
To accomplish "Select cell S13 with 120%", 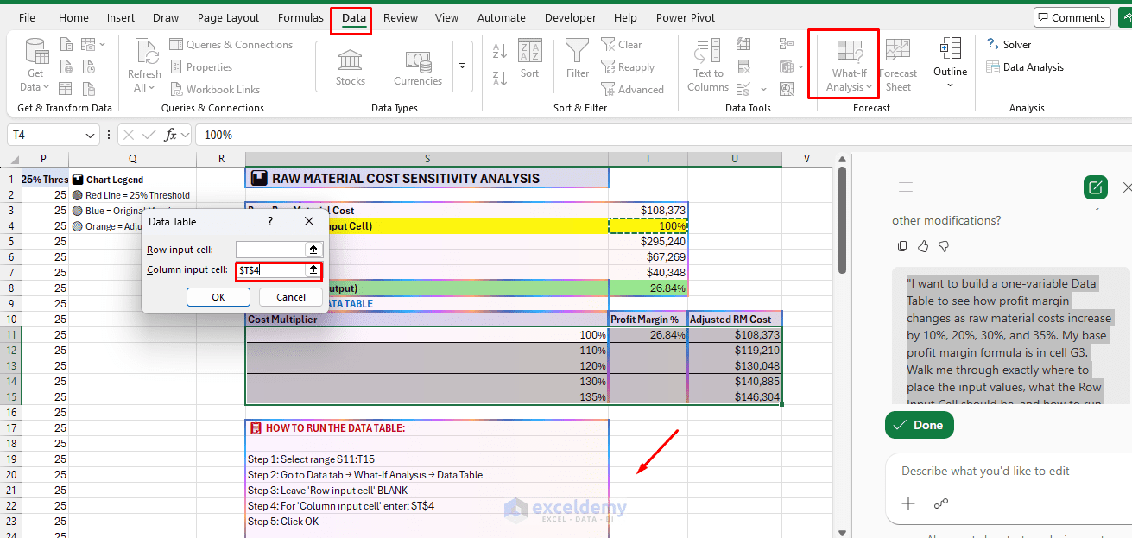I will (427, 366).
